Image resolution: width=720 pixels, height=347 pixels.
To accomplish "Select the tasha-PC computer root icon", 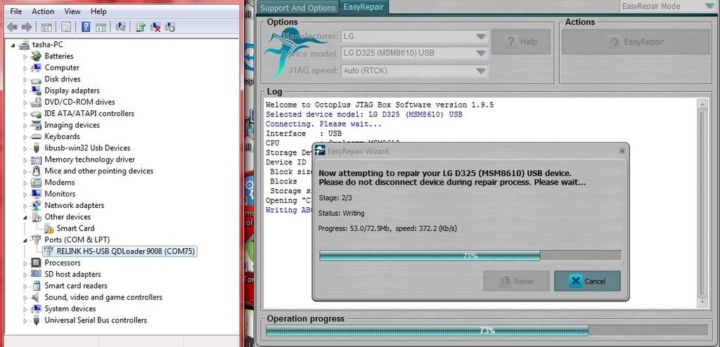I will (24, 44).
